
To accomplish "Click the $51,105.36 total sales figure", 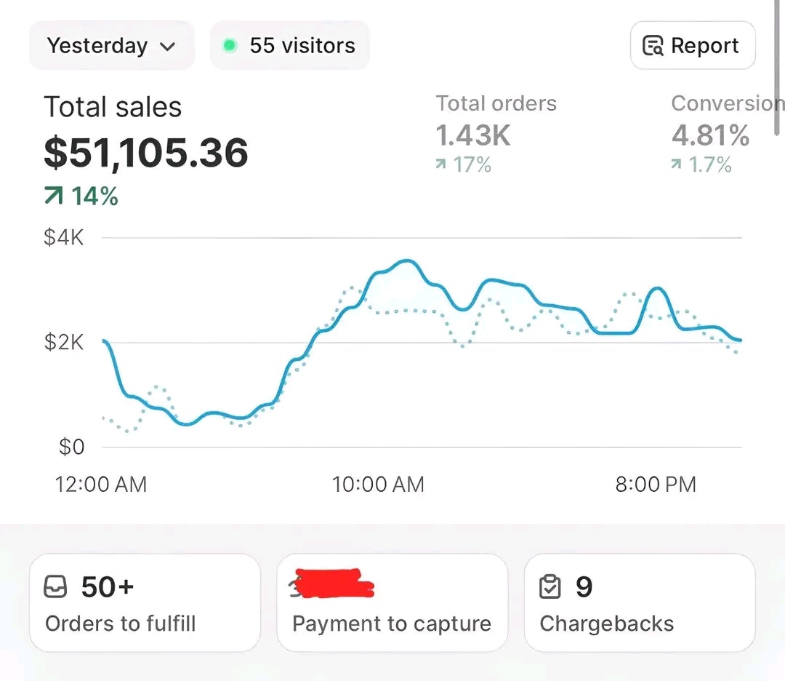I will 146,153.
